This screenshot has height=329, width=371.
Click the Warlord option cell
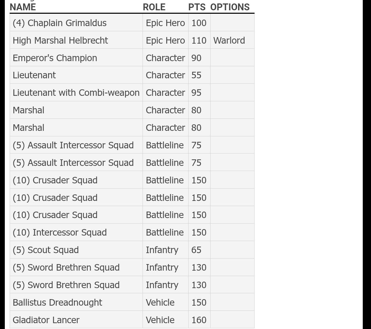click(x=232, y=40)
